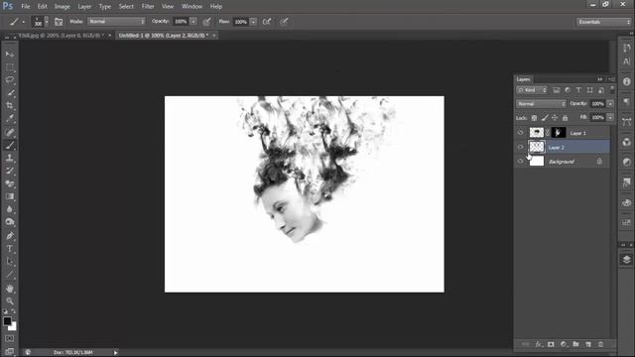Change the screen mode
This screenshot has width=635, height=357.
point(10,351)
